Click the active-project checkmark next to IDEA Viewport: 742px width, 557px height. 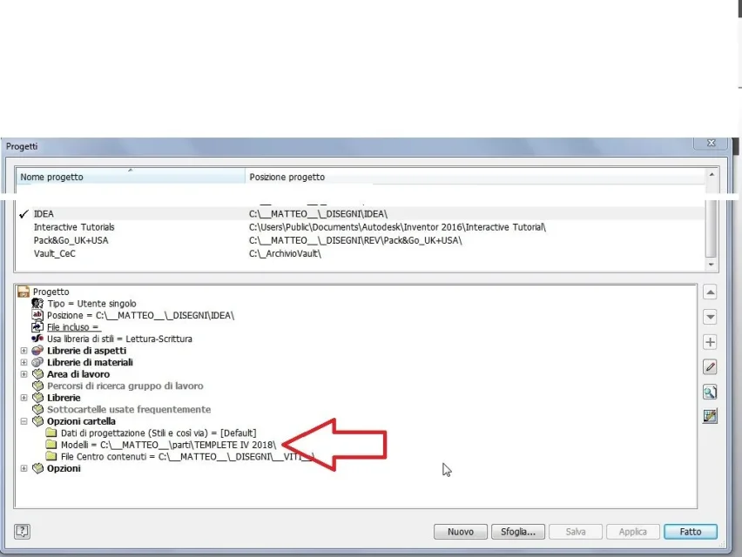24,214
